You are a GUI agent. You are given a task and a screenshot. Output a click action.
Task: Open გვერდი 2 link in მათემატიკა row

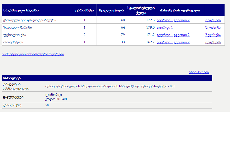tap(182, 42)
